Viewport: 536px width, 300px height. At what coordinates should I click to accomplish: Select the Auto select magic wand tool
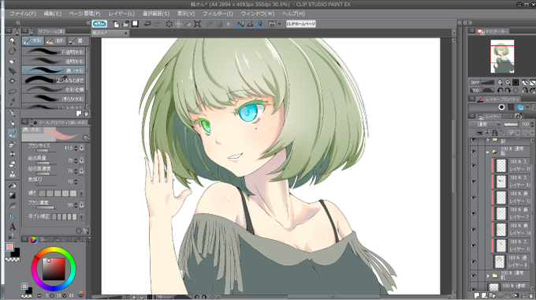coord(13,81)
